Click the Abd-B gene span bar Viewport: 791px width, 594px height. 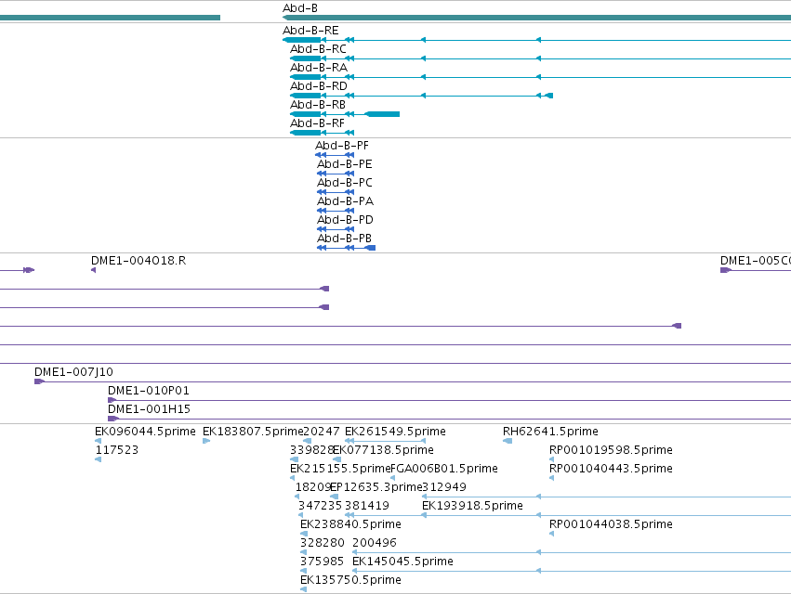[536, 19]
